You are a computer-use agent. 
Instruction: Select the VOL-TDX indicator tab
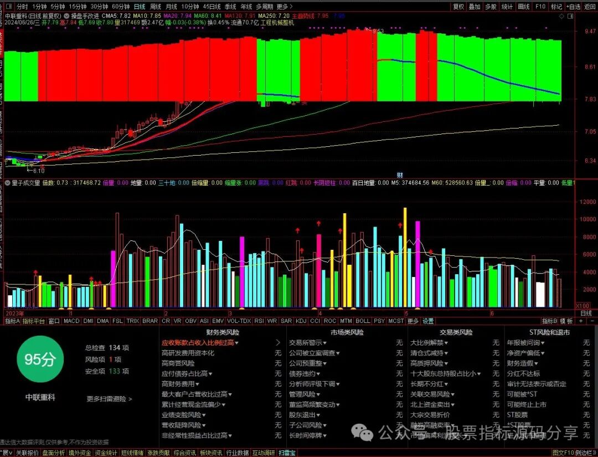[x=239, y=321]
